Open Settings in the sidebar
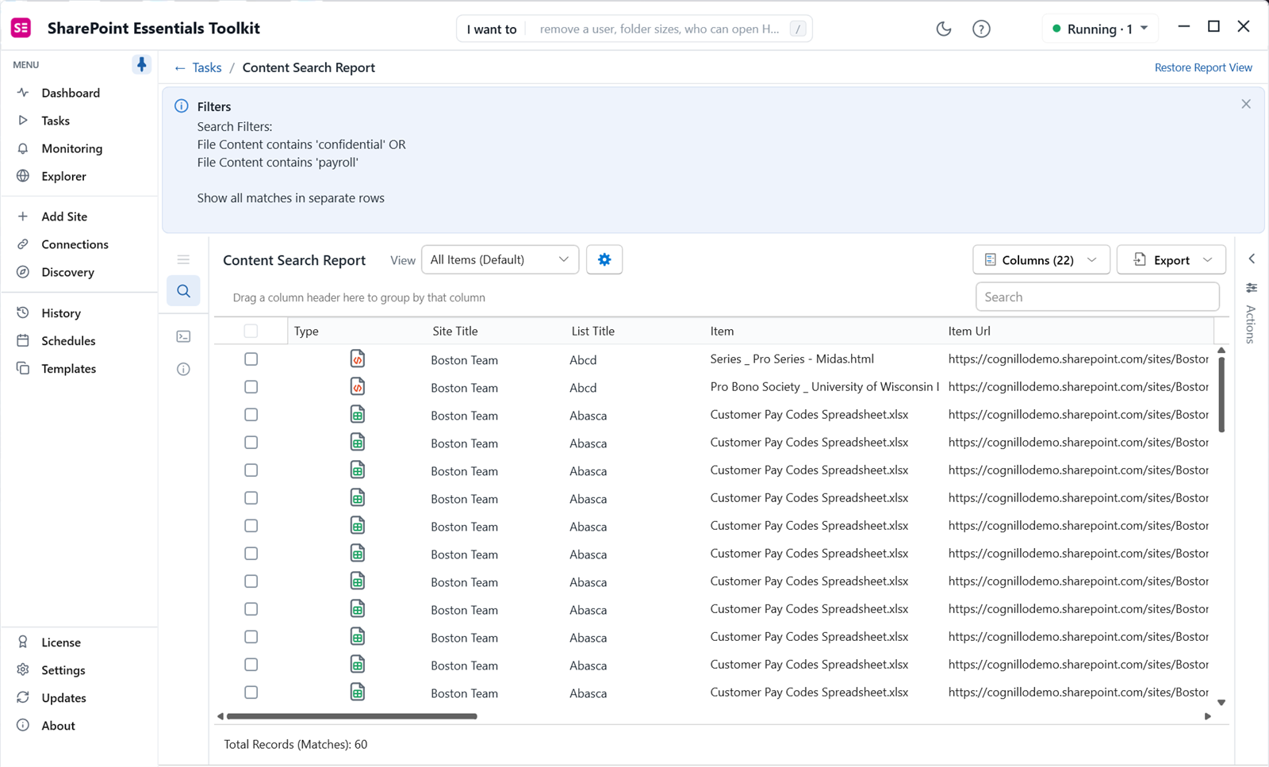1269x767 pixels. [63, 670]
